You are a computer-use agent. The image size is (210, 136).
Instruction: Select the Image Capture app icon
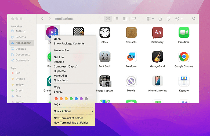105,81
